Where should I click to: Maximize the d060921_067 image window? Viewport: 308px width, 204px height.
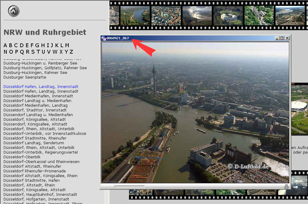282,38
